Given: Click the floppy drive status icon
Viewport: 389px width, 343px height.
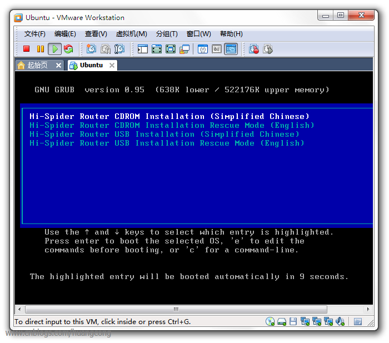Looking at the screenshot, I should [293, 321].
